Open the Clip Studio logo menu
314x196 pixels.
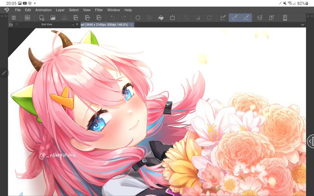click(6, 10)
